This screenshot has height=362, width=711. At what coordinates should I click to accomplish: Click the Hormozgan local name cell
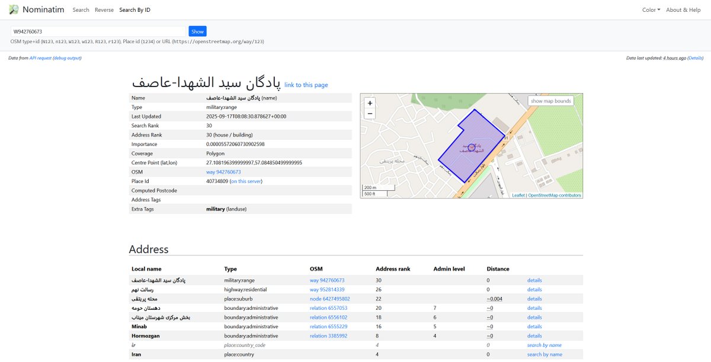pos(146,336)
